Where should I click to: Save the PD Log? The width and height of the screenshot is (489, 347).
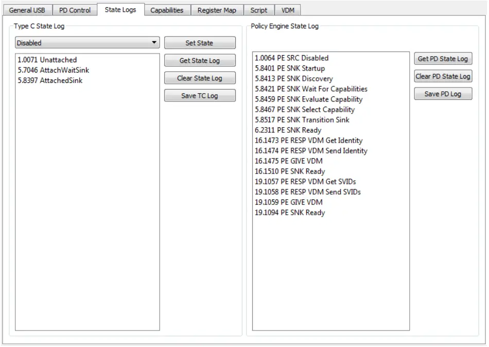point(443,93)
